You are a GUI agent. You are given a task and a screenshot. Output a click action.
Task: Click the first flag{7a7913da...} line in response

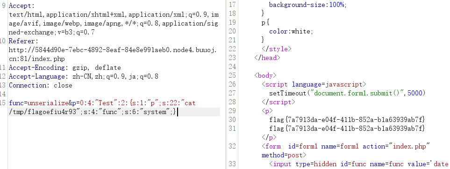point(347,119)
